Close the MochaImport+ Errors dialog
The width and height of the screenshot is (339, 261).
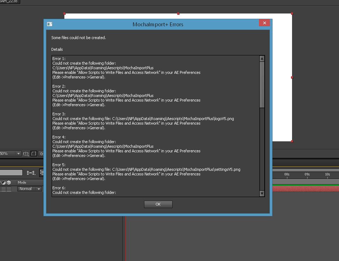click(x=264, y=23)
